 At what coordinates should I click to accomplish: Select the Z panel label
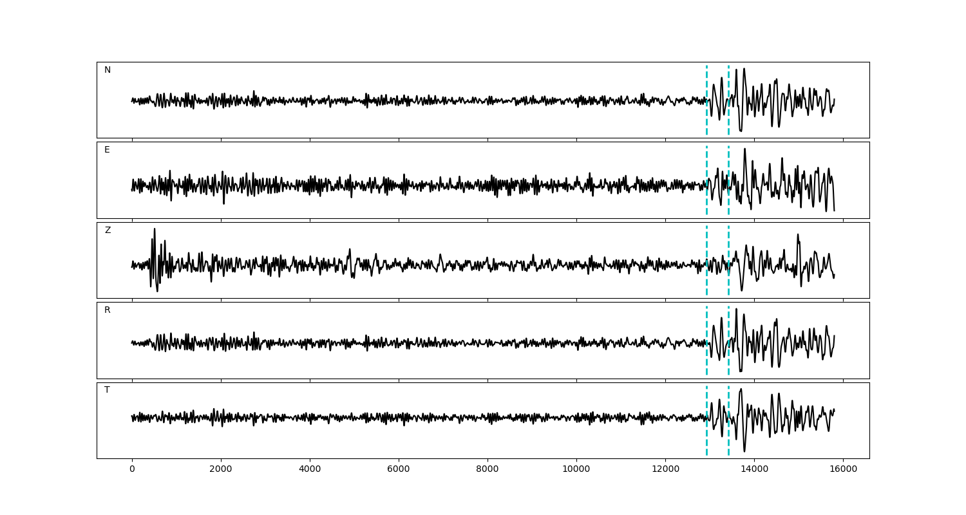click(108, 230)
